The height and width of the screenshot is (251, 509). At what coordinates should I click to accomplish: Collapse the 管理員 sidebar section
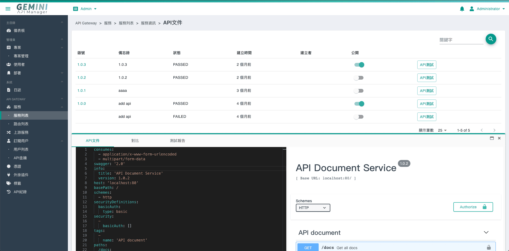pos(62,39)
